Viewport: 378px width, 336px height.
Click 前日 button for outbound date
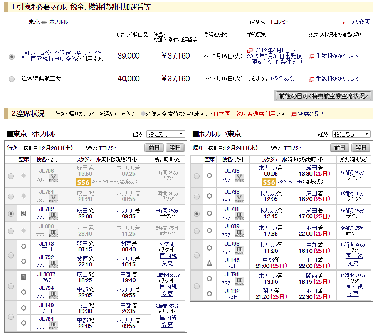click(154, 148)
